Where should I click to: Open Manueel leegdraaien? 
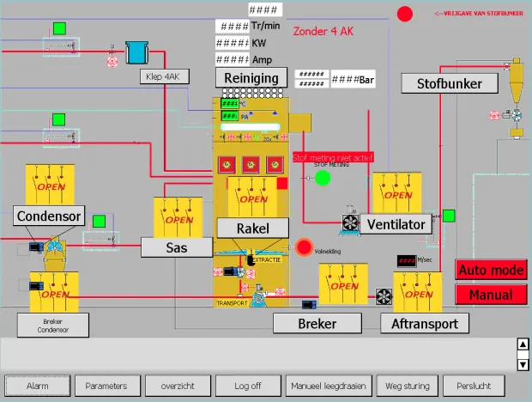pos(329,386)
